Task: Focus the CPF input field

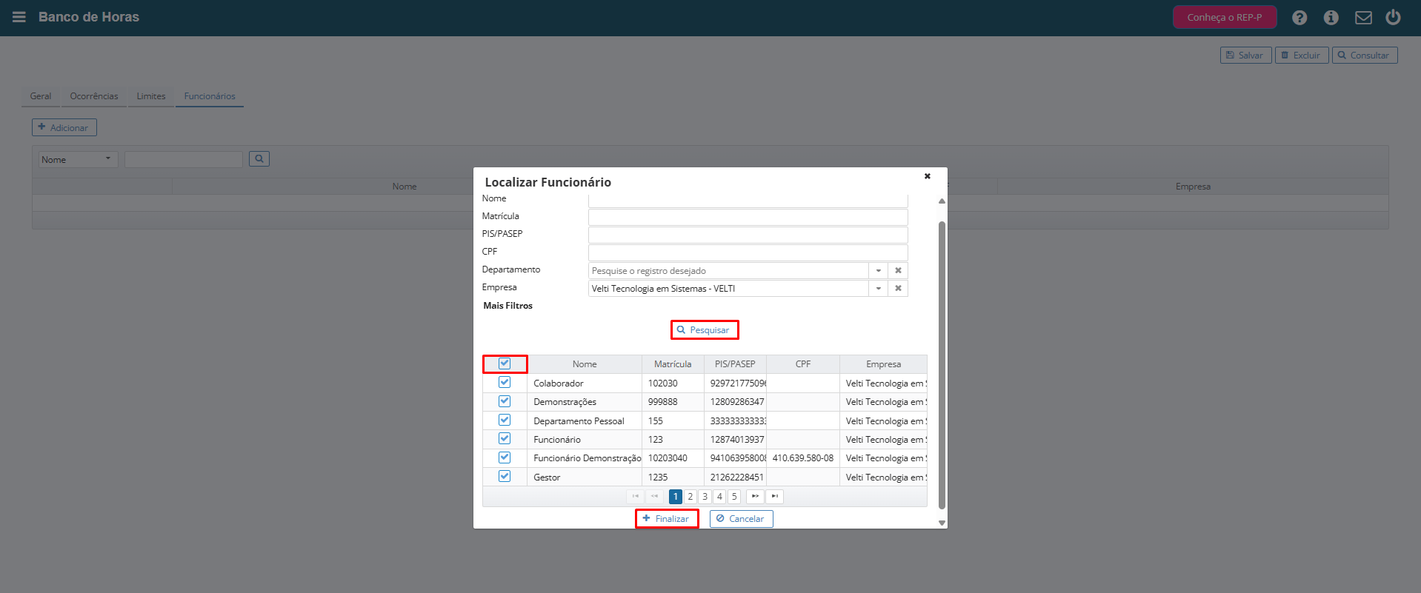Action: click(748, 252)
